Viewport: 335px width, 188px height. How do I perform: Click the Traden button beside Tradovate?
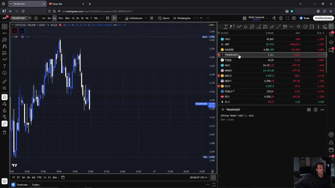[36, 185]
